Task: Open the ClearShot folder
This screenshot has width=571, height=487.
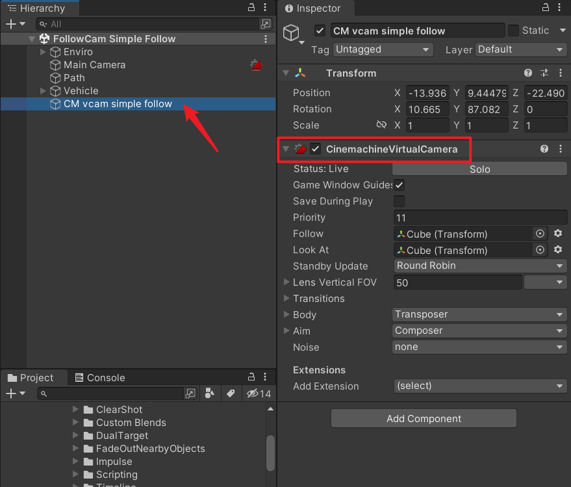Action: pos(119,410)
